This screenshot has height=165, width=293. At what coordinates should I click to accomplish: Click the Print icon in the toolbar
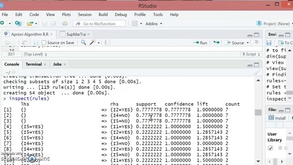click(x=65, y=23)
